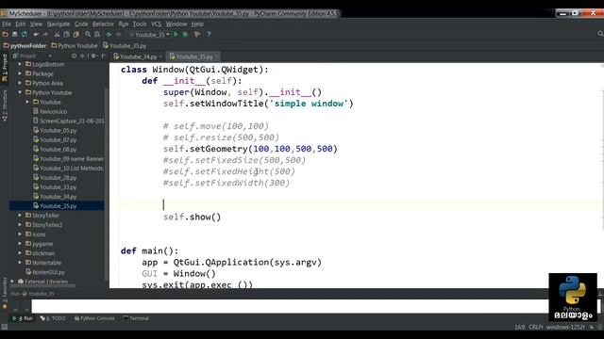Screen dimensions: 604x339
Task: Open Help with the question mark icon
Action: (209, 34)
